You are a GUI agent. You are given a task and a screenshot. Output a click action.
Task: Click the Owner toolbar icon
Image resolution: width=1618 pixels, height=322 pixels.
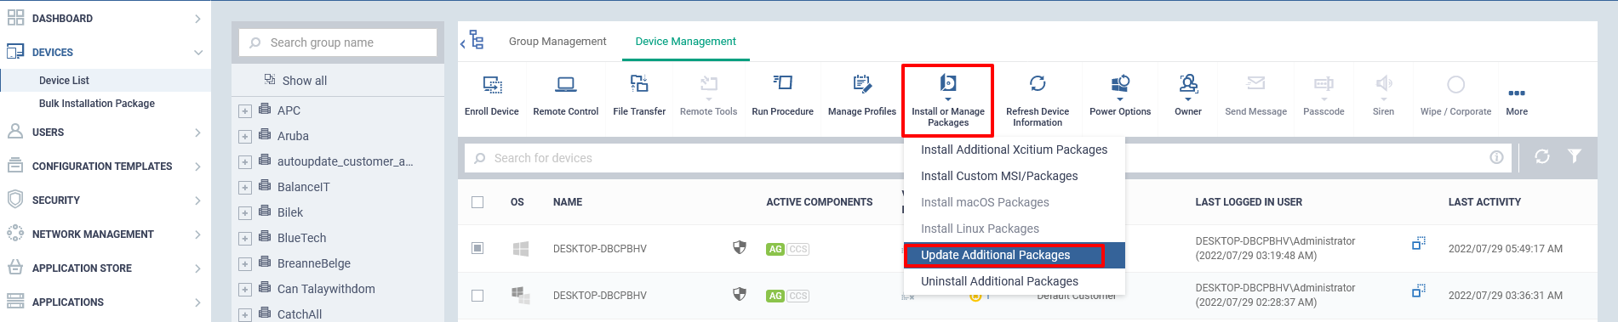pos(1188,84)
